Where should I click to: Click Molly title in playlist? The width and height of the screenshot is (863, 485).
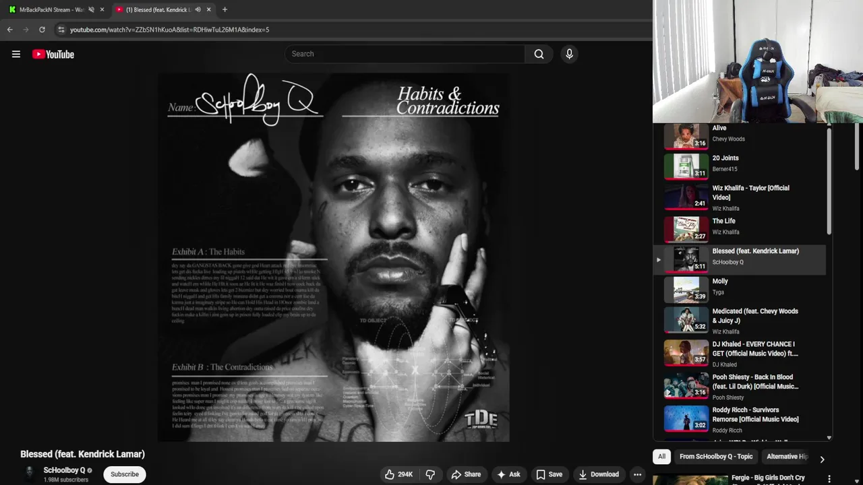coord(720,282)
